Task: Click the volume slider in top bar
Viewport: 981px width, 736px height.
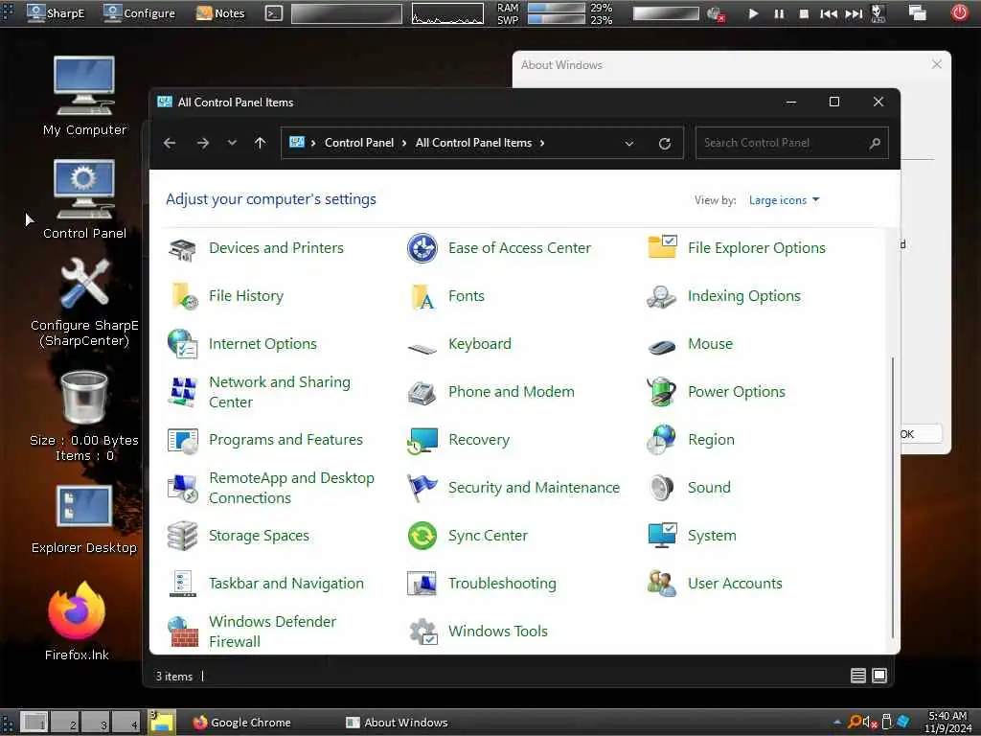Action: 666,13
